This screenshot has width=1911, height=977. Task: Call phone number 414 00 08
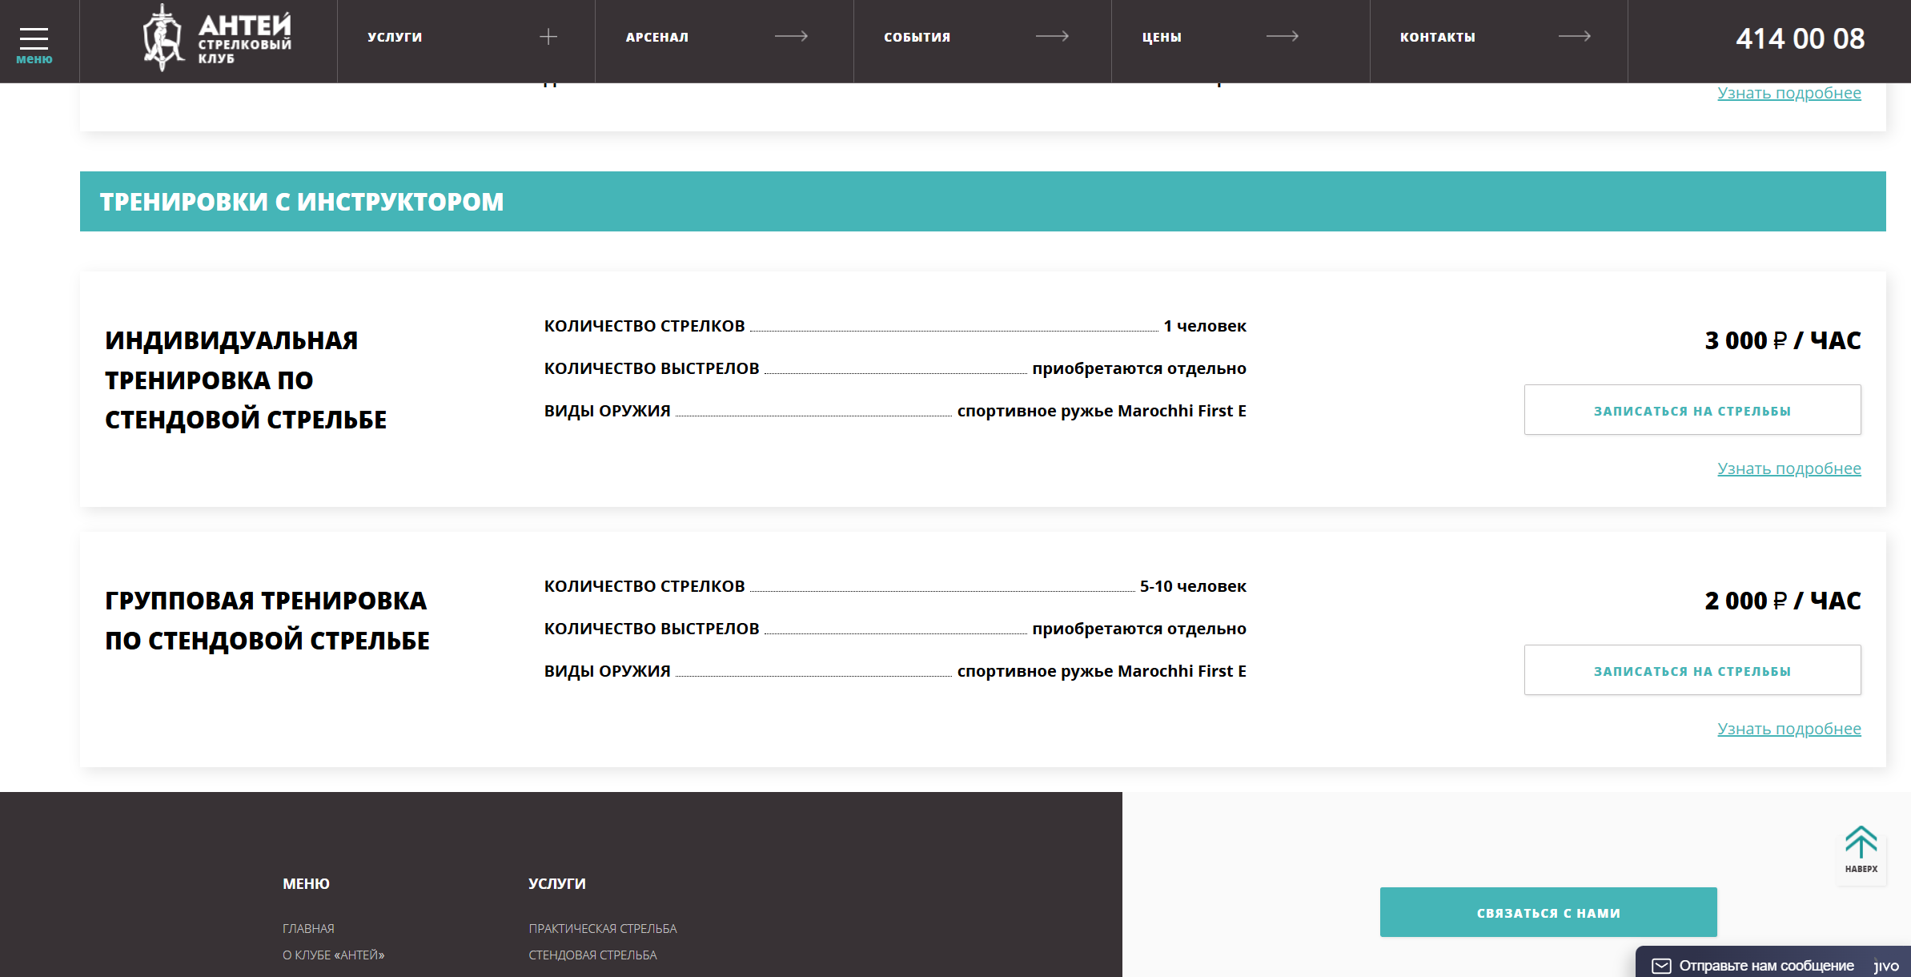1800,38
